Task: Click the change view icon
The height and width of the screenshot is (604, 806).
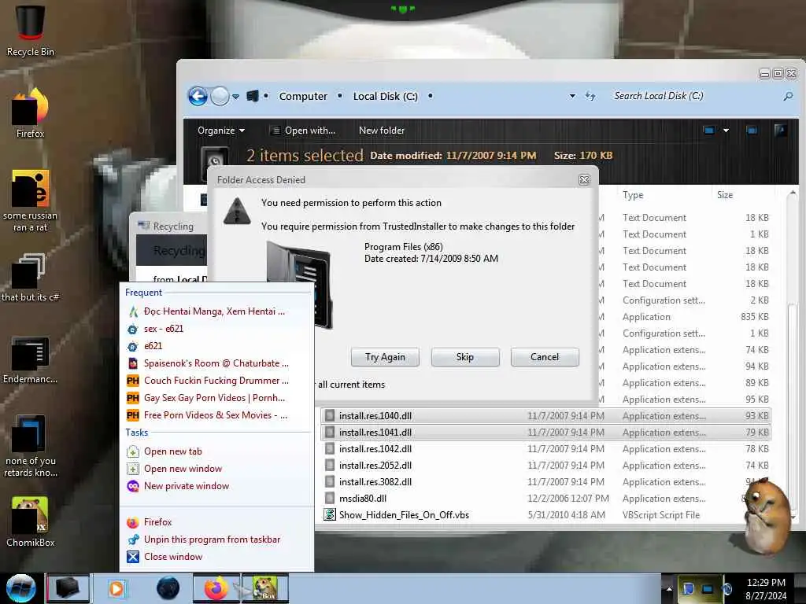Action: click(709, 131)
